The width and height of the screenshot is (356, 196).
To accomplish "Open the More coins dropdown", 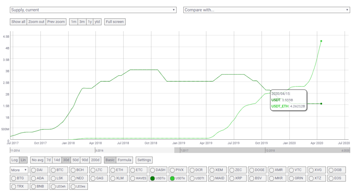I will click(x=19, y=170).
